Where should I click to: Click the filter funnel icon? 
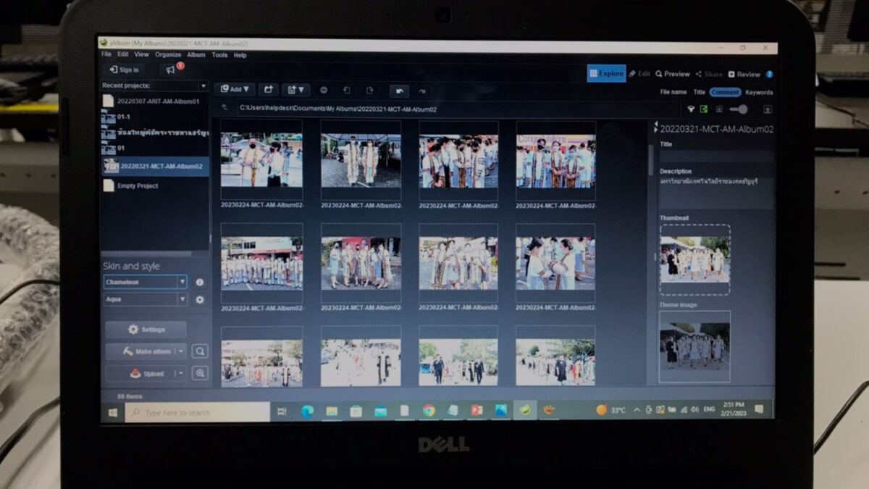pyautogui.click(x=691, y=109)
